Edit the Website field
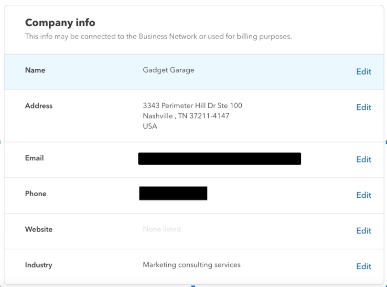 [364, 231]
